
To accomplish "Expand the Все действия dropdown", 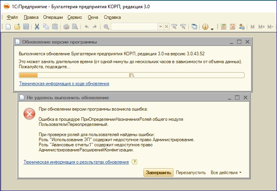I will (226, 173).
